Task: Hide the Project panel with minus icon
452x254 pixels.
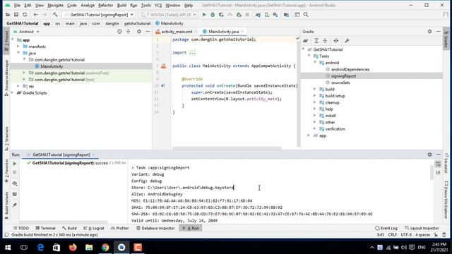Action: [x=148, y=32]
